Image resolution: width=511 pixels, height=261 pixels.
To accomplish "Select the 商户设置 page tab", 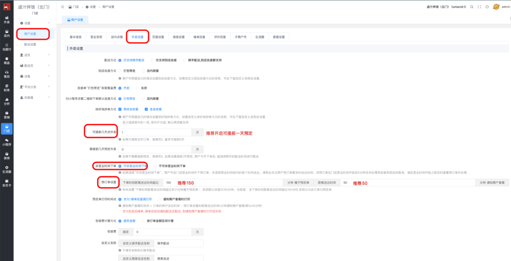I will click(75, 20).
